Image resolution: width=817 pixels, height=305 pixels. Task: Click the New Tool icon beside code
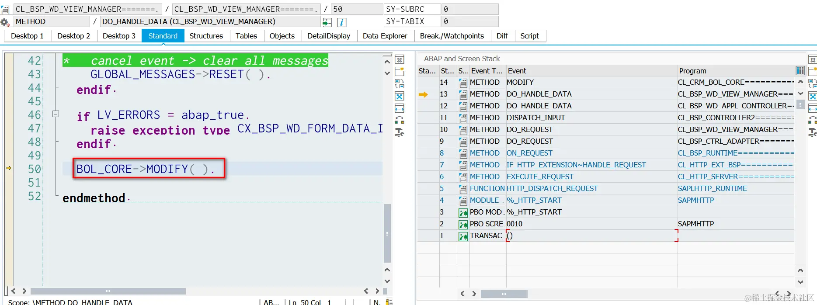400,72
